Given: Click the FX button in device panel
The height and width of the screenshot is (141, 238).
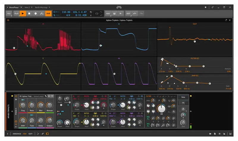Looking at the screenshot, I should click(183, 103).
